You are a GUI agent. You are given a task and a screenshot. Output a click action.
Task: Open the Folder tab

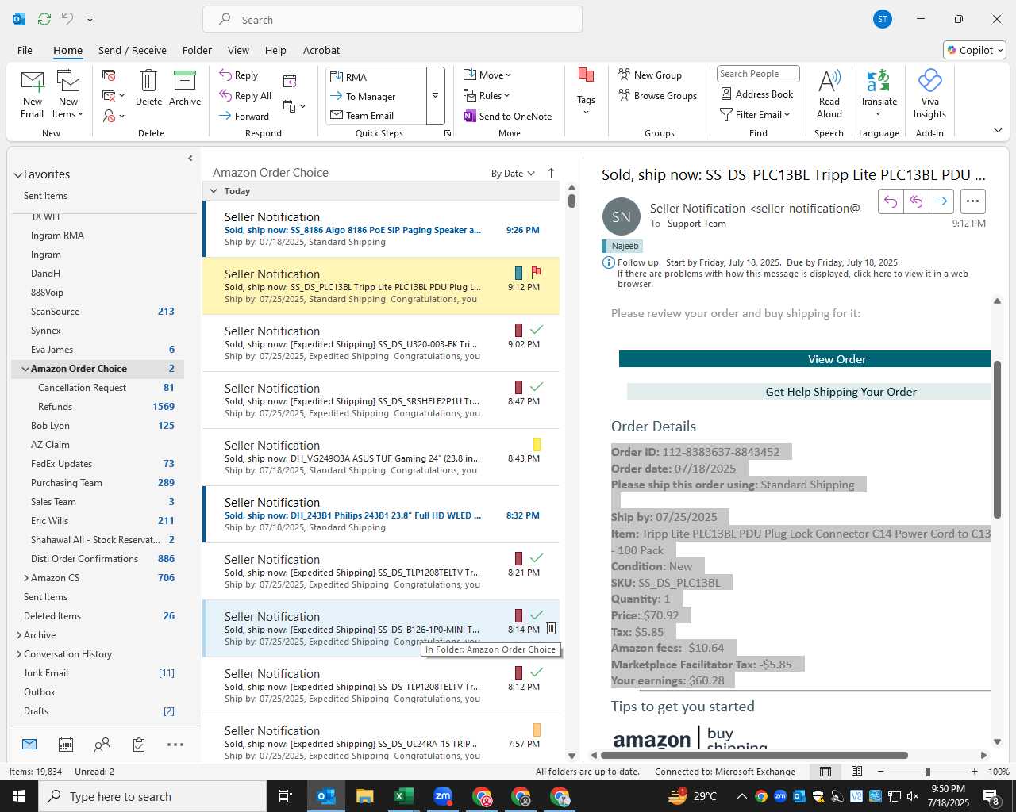[x=197, y=50]
